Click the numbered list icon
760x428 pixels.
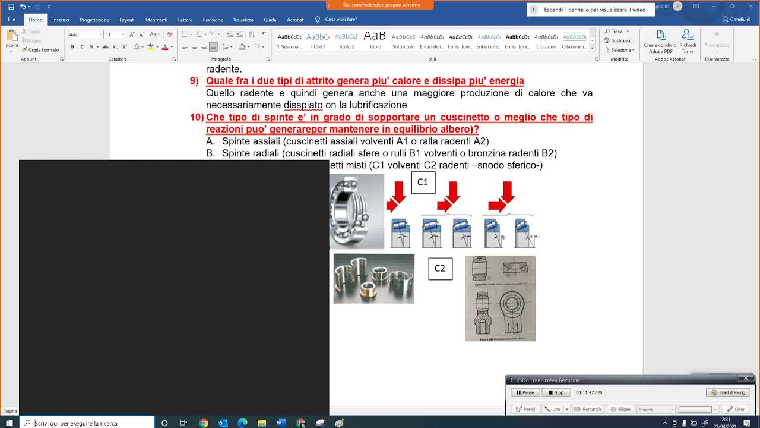pos(200,34)
